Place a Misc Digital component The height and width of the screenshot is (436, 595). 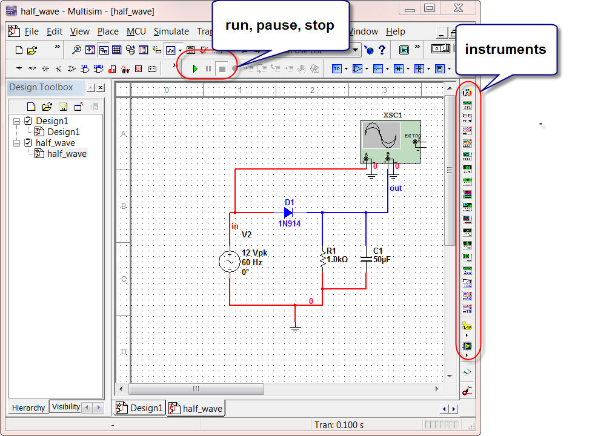112,69
